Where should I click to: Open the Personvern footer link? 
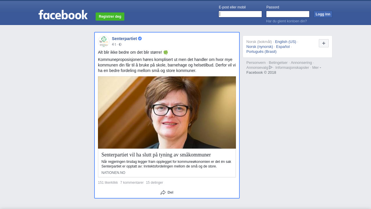pos(256,62)
